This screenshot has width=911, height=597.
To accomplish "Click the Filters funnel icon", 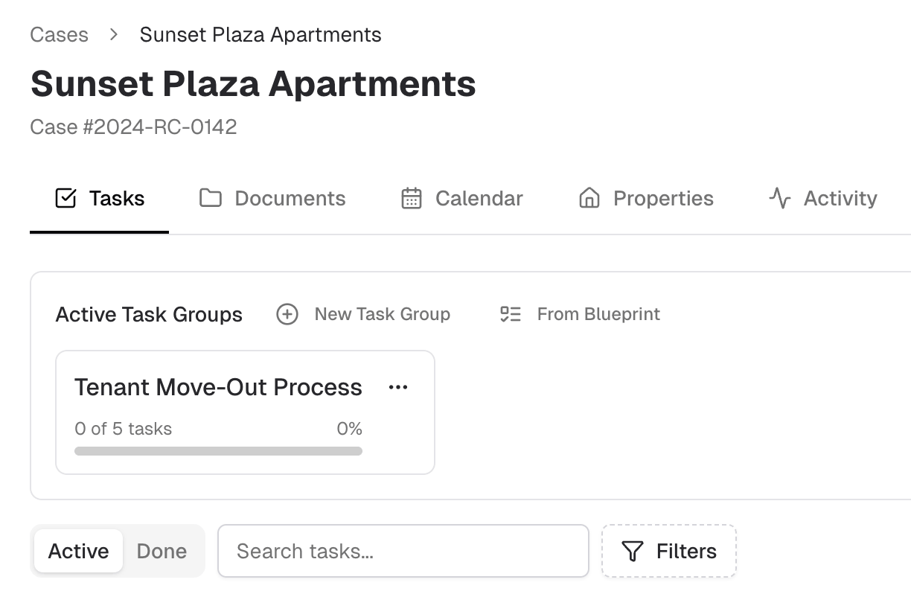I will pyautogui.click(x=633, y=551).
